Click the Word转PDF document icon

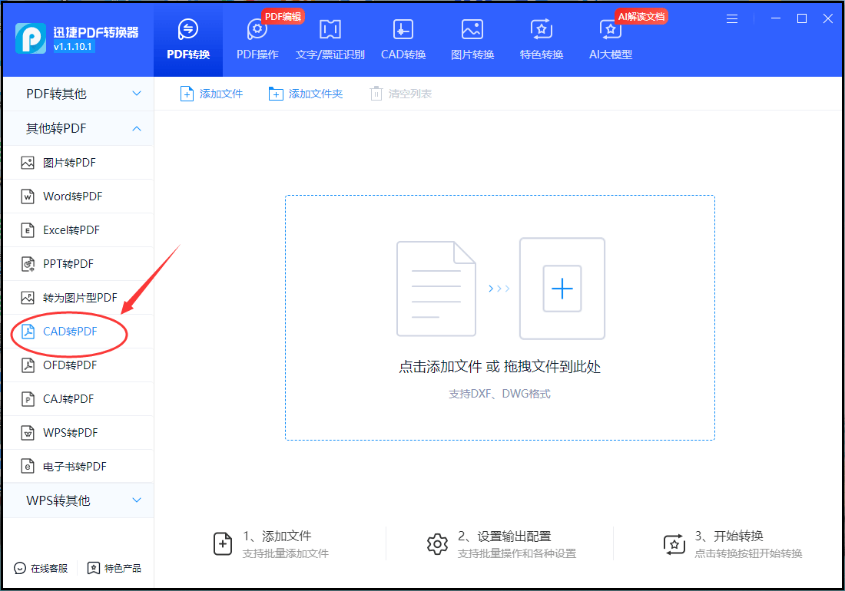(x=28, y=196)
